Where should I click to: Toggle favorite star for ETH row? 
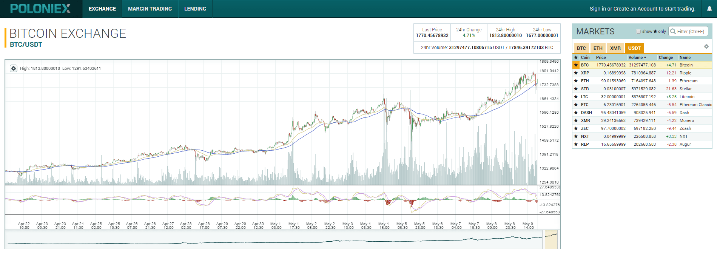[x=576, y=81]
